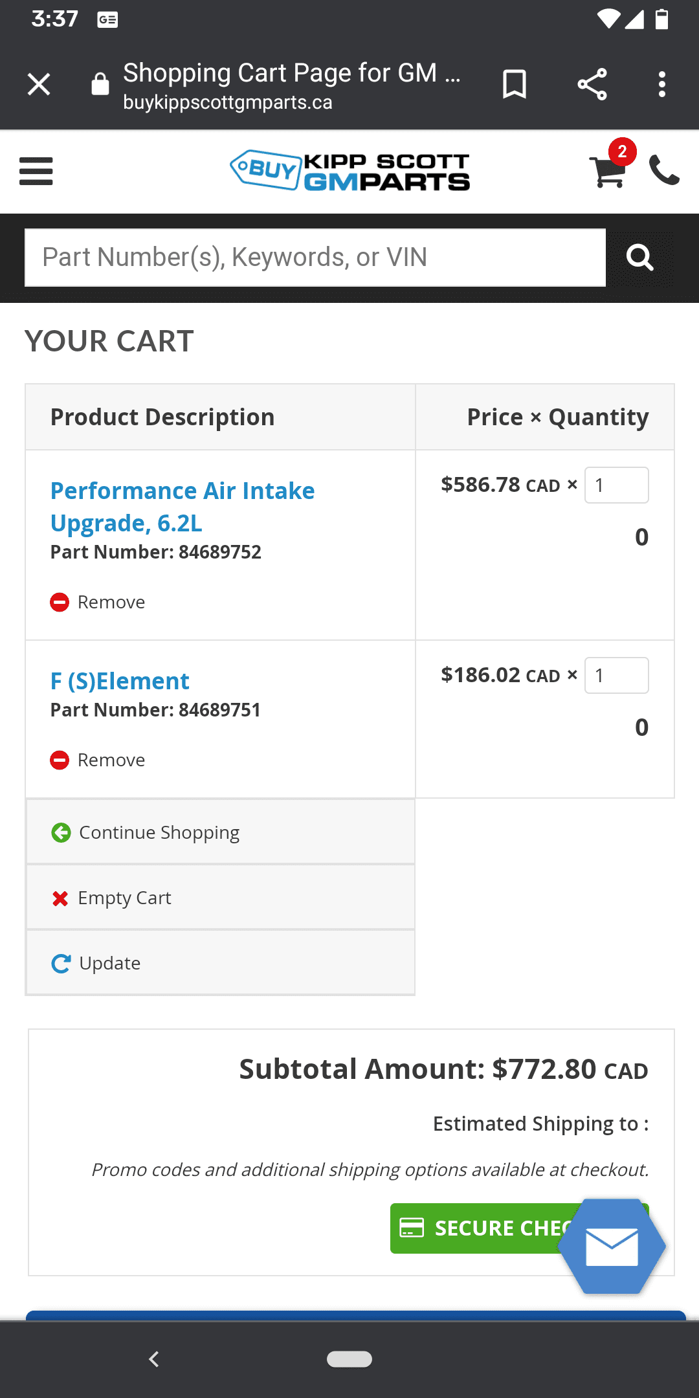
Task: Bookmark this page in browser
Action: click(515, 84)
